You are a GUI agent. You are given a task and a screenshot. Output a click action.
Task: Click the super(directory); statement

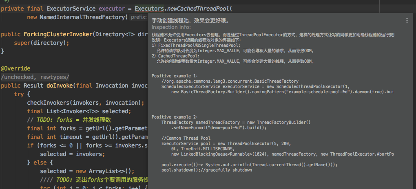pyautogui.click(x=41, y=43)
